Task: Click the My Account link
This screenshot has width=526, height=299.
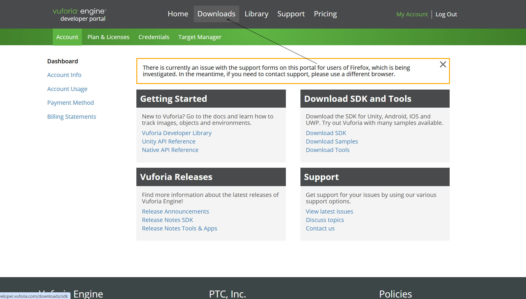Action: (x=412, y=14)
